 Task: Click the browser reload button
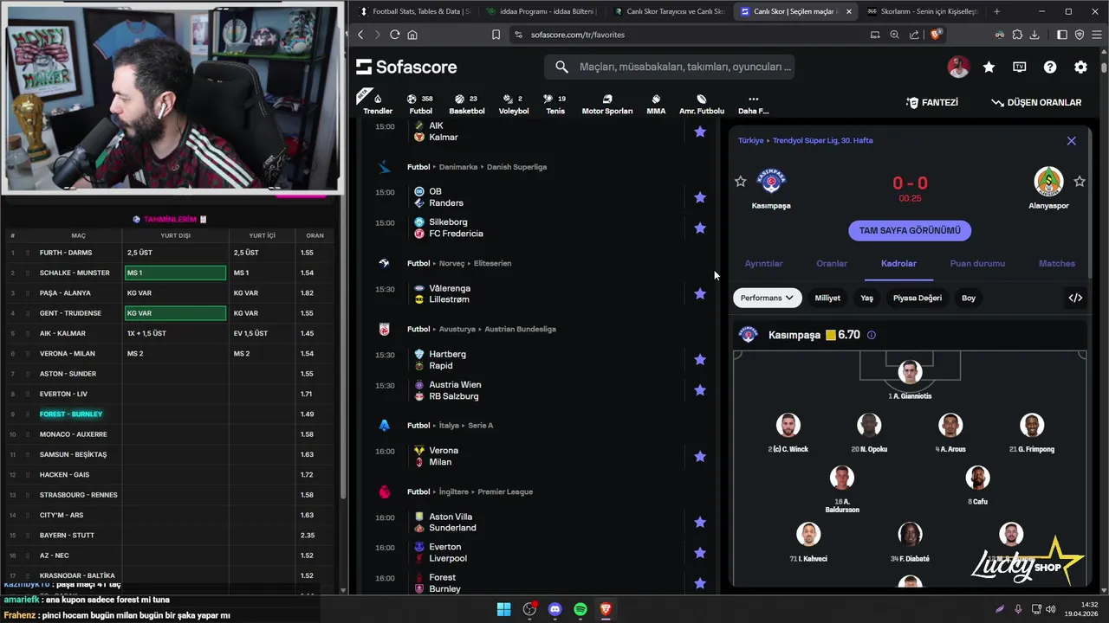point(394,35)
